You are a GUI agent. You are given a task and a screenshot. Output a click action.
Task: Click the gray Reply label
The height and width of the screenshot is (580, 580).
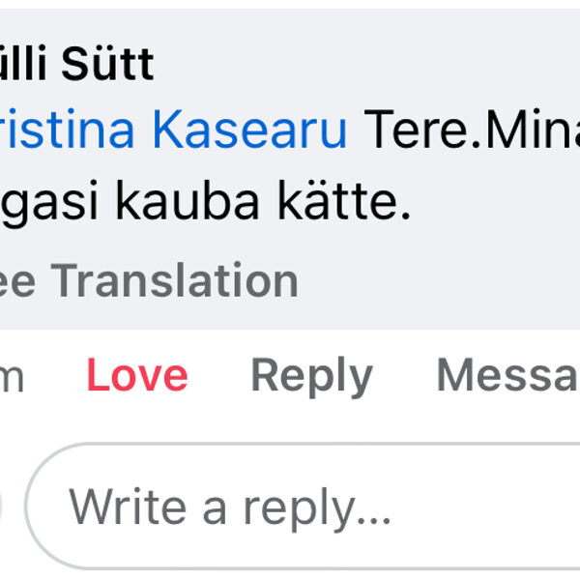pyautogui.click(x=311, y=375)
